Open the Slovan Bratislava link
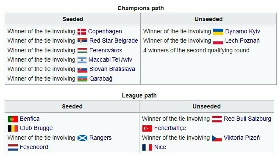Image resolution: width=278 pixels, height=157 pixels. [112, 69]
